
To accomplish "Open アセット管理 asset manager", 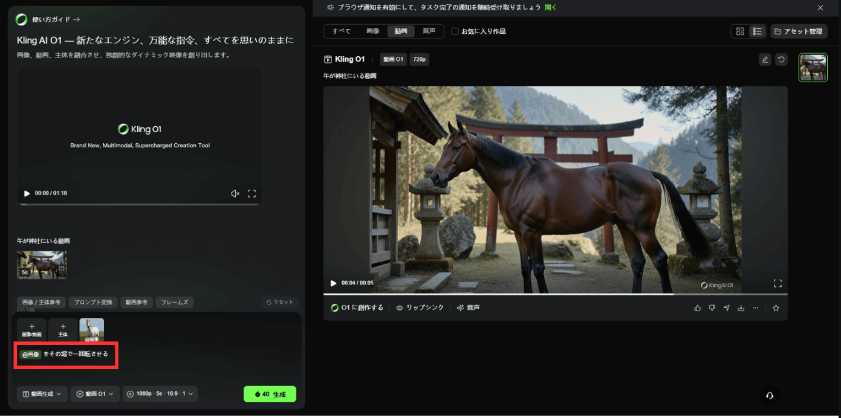I will click(799, 31).
